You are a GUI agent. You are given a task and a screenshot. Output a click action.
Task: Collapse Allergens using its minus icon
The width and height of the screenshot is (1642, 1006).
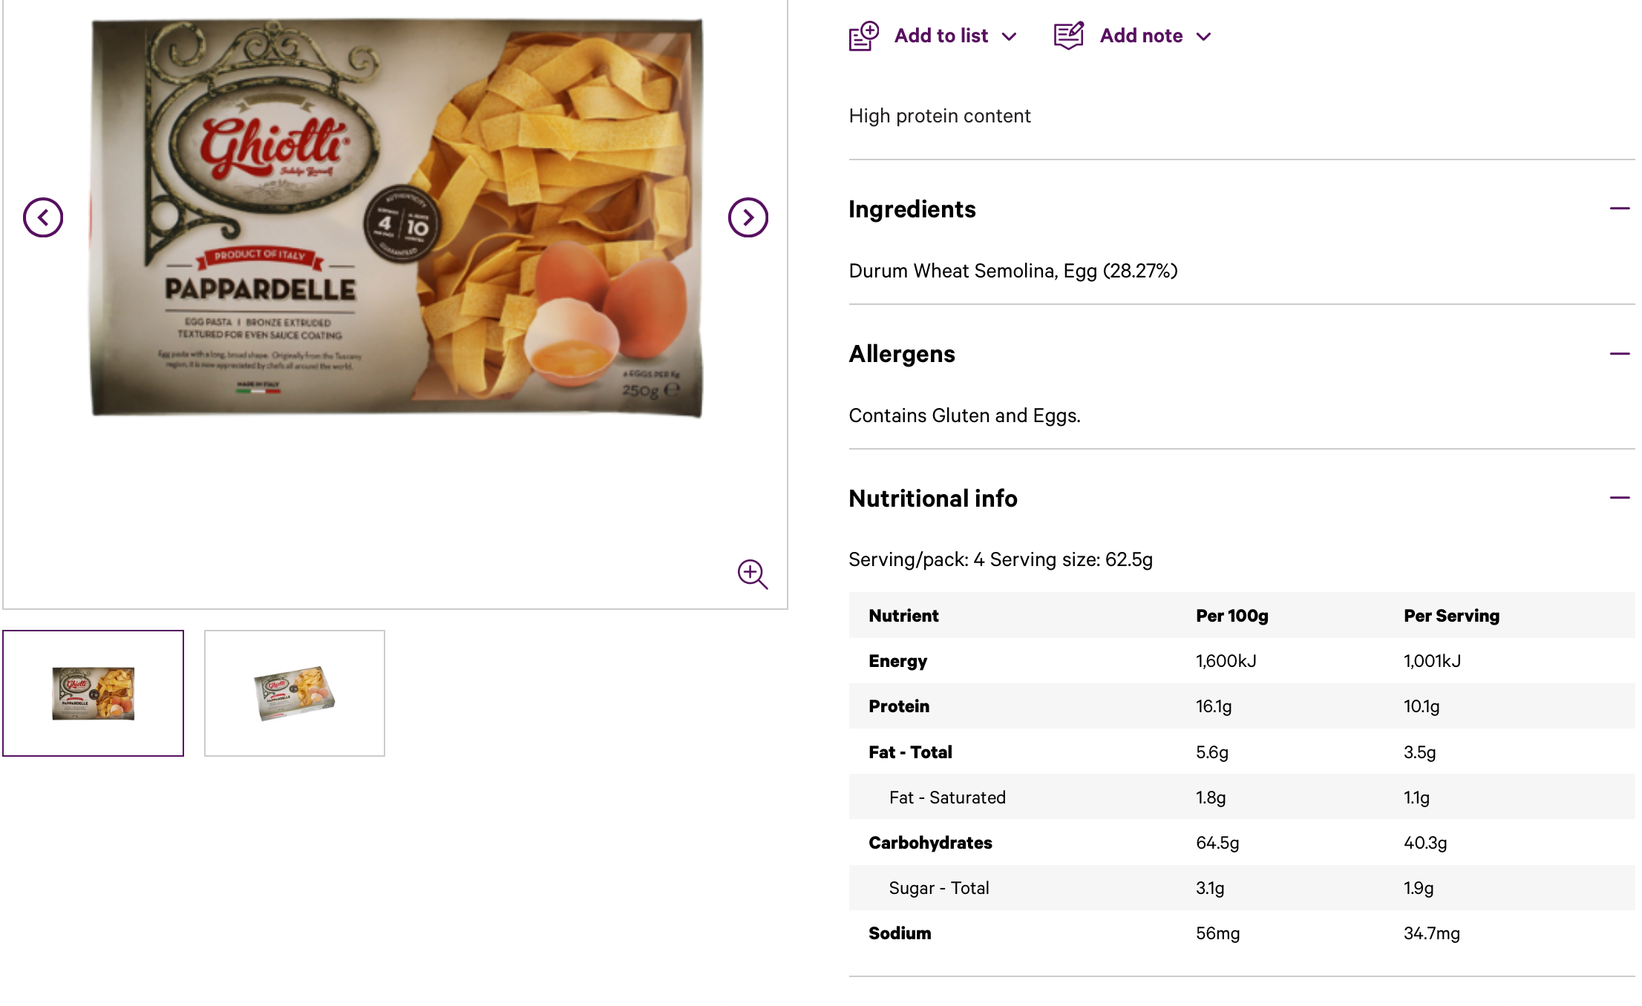pyautogui.click(x=1619, y=354)
